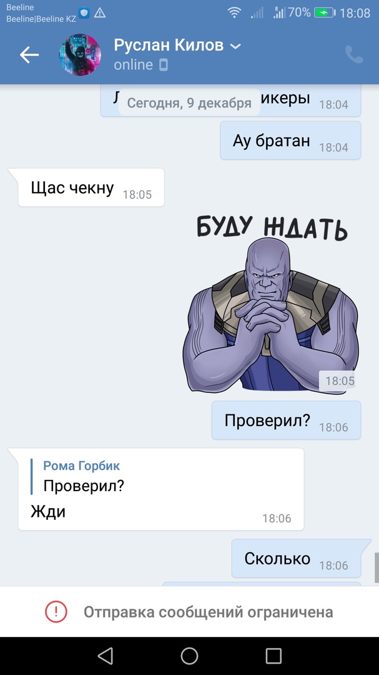
Task: Tap the back arrow in chat header
Action: [29, 54]
